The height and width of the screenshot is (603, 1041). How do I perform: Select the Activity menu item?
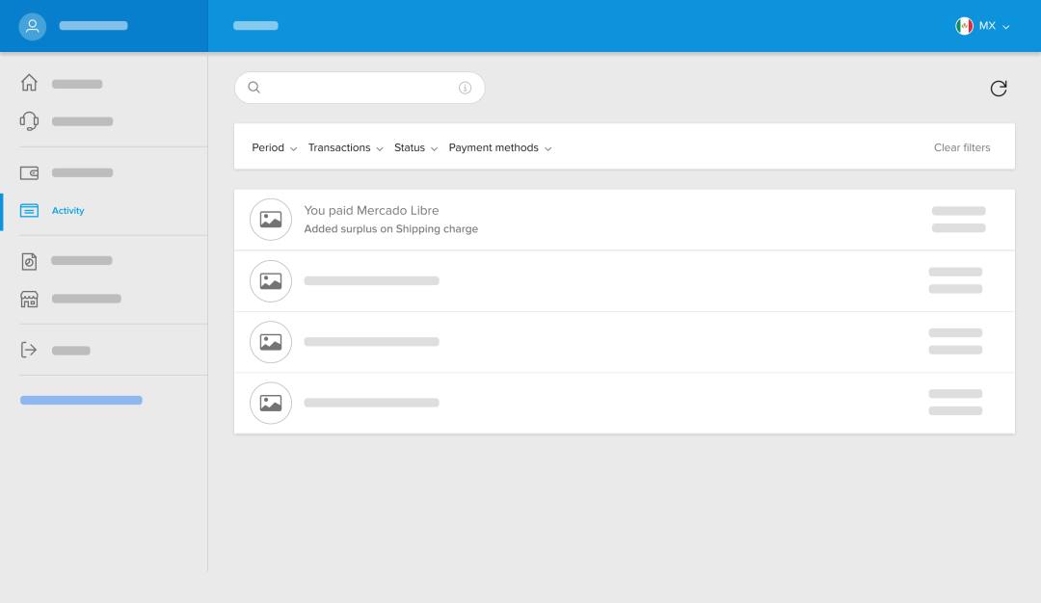point(67,211)
